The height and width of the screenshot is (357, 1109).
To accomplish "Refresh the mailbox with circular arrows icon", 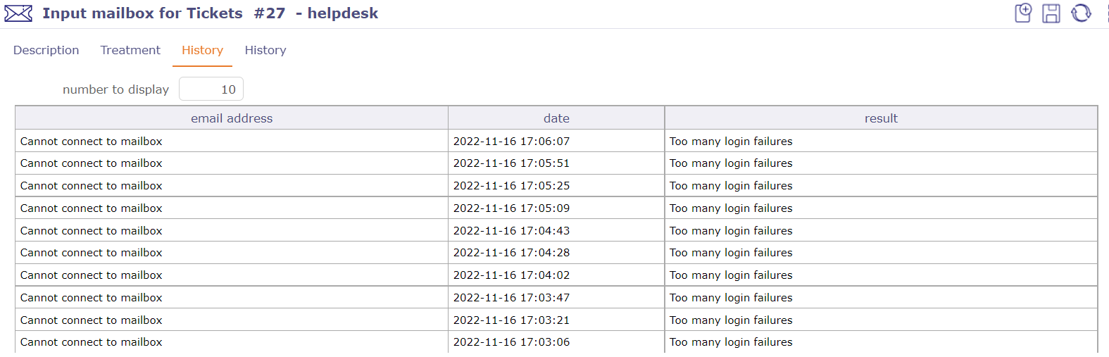I will coord(1081,13).
